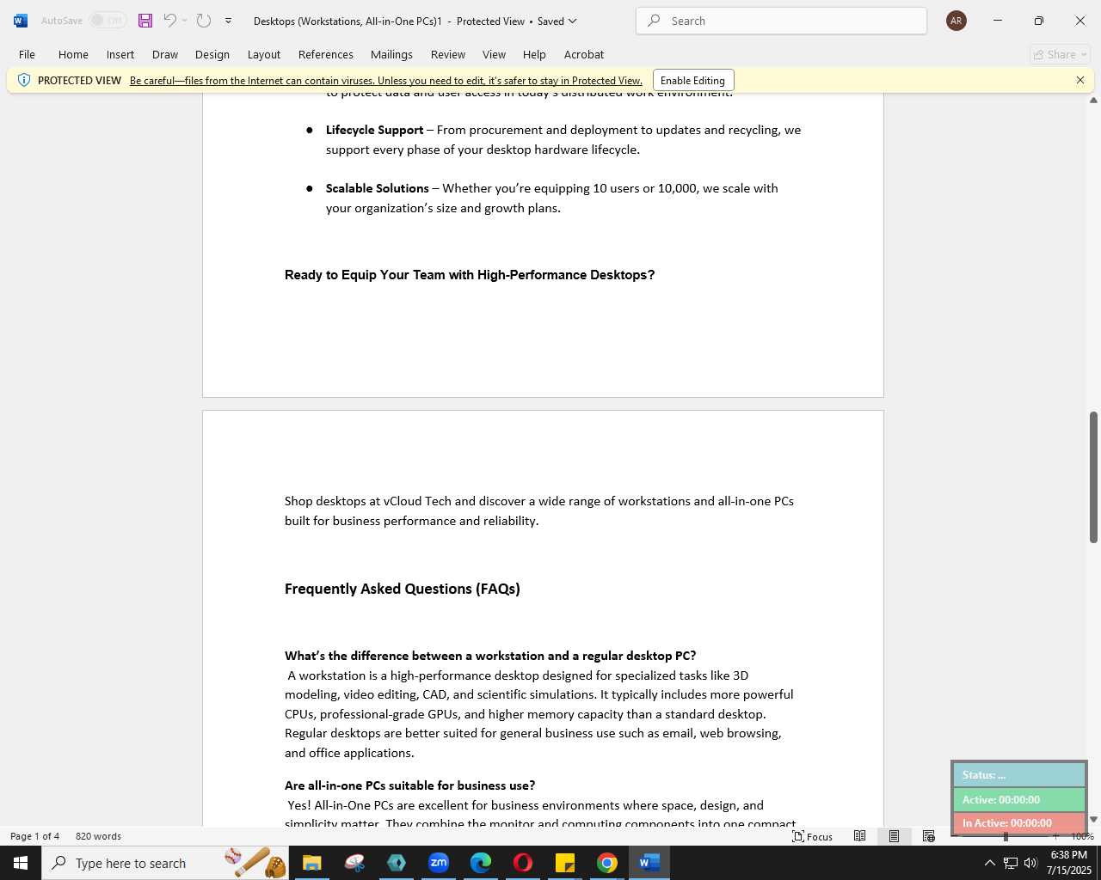Image resolution: width=1101 pixels, height=880 pixels.
Task: Open the Draw tab
Action: [165, 54]
